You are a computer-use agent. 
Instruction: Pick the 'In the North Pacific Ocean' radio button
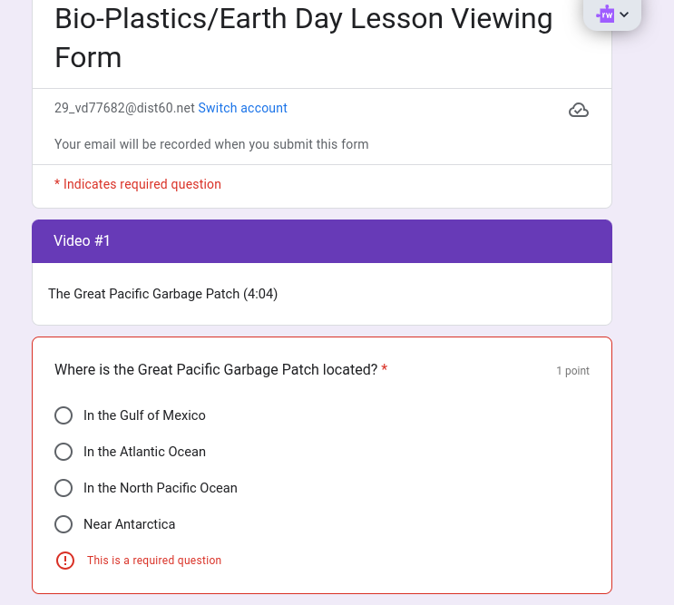63,488
